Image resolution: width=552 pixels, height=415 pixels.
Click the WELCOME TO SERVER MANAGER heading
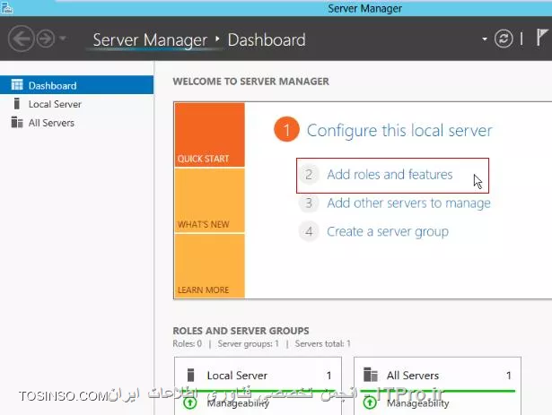(x=251, y=82)
